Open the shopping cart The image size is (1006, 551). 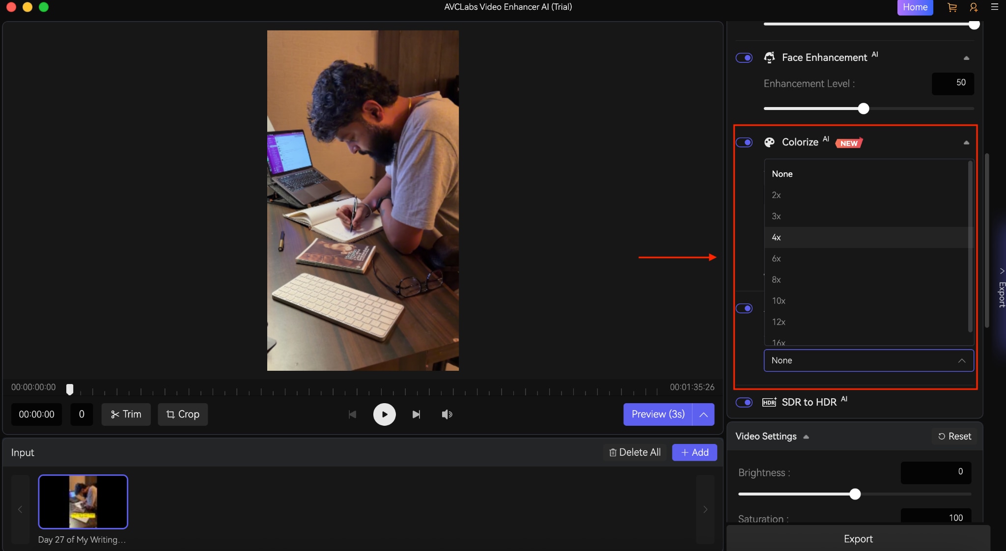(951, 7)
